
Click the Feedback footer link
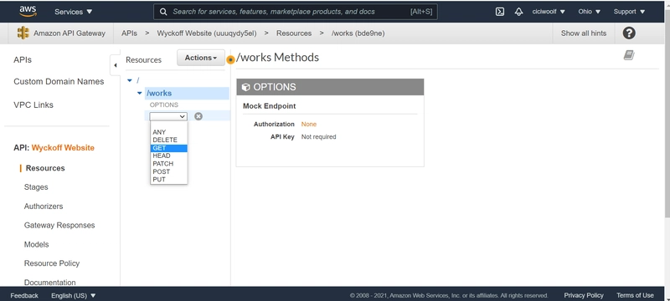pyautogui.click(x=24, y=295)
